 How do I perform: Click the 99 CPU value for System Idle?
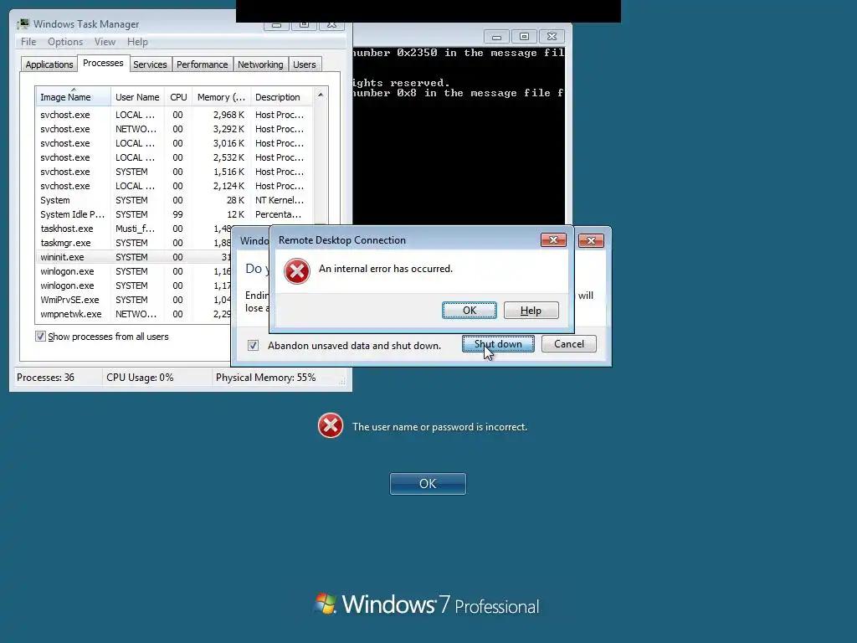click(177, 214)
